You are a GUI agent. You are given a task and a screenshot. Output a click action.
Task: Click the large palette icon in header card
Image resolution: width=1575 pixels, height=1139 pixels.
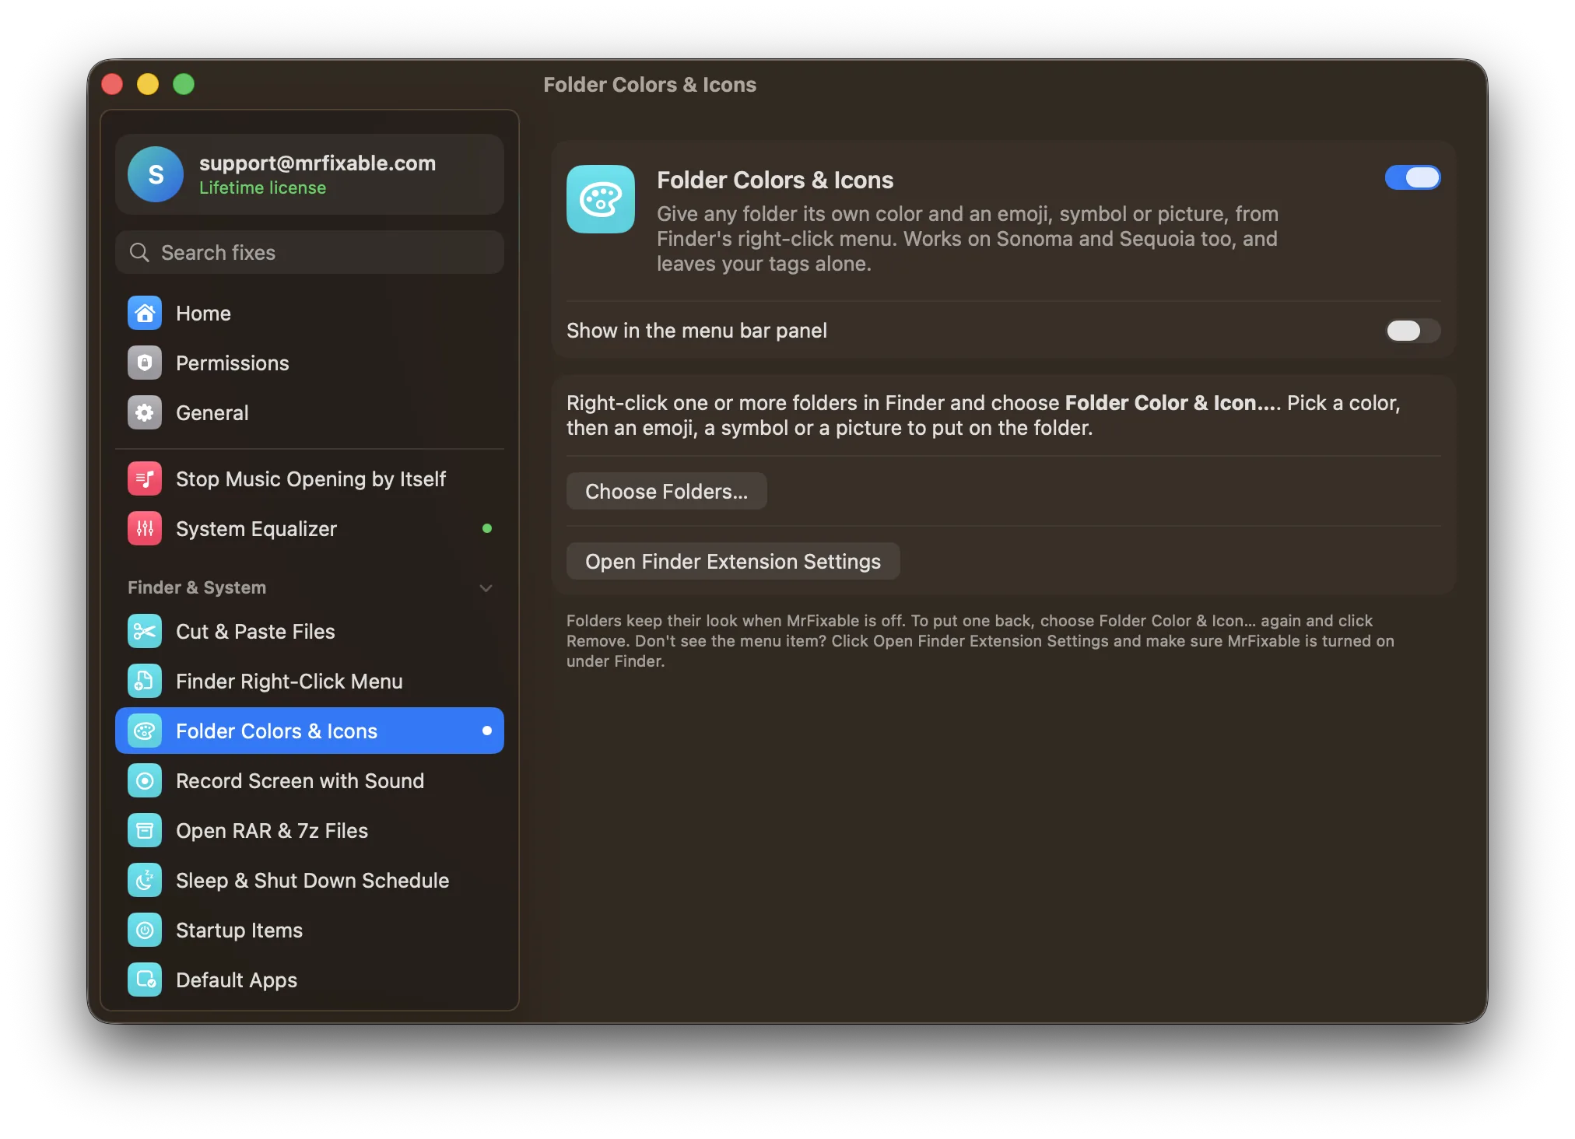(601, 199)
